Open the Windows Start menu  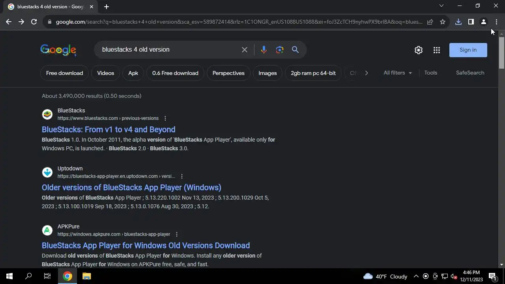[9, 276]
